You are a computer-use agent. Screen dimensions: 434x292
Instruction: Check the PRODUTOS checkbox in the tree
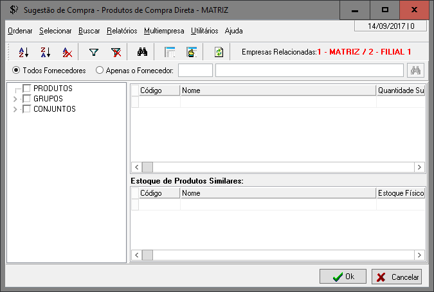[27, 89]
